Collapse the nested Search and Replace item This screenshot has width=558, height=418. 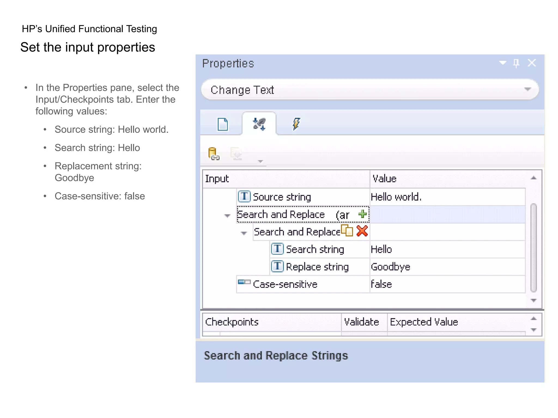tap(244, 233)
